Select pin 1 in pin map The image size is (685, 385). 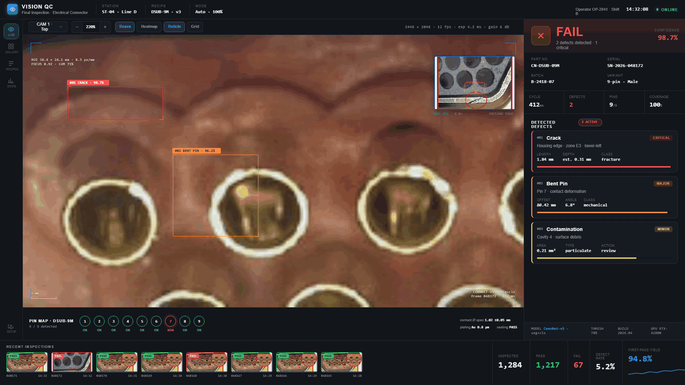tap(85, 321)
